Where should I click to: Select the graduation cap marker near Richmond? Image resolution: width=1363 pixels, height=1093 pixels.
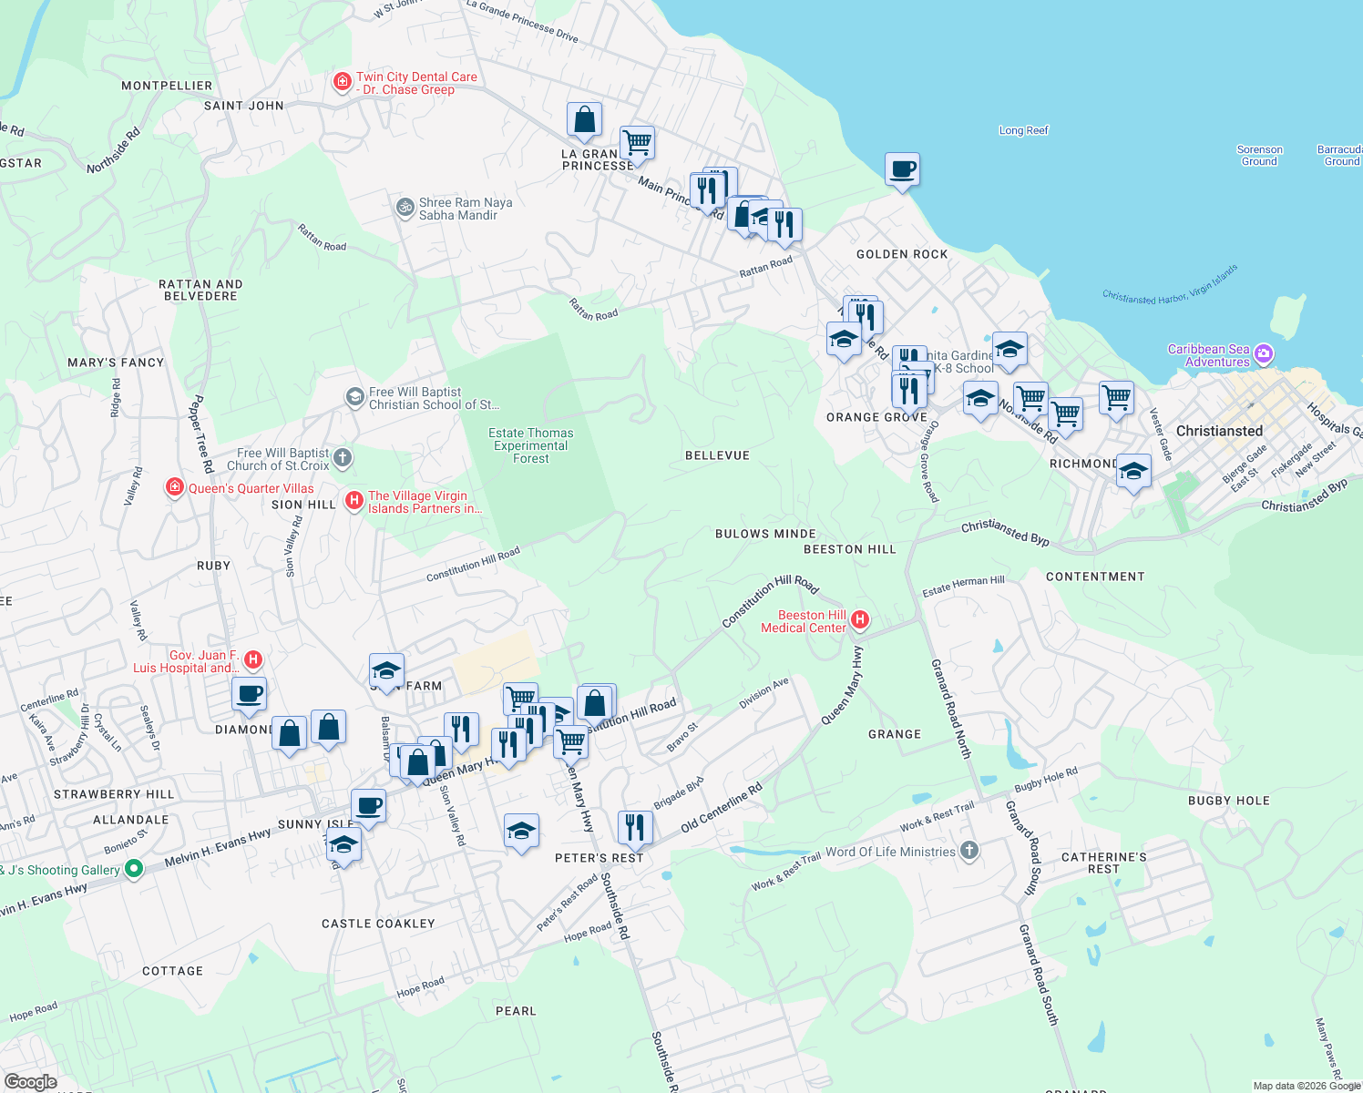pyautogui.click(x=1133, y=471)
